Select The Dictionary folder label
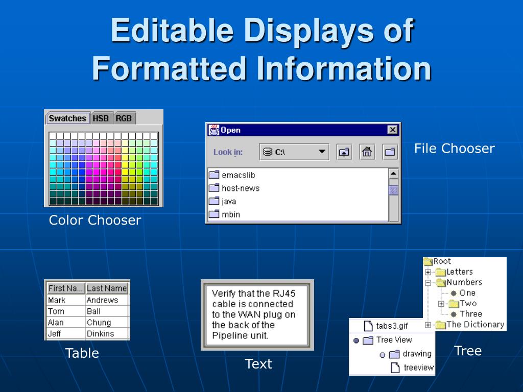Viewport: 523px width, 392px height. pos(476,324)
